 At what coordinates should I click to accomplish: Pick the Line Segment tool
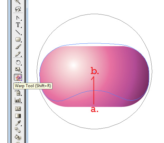[x=18, y=32]
